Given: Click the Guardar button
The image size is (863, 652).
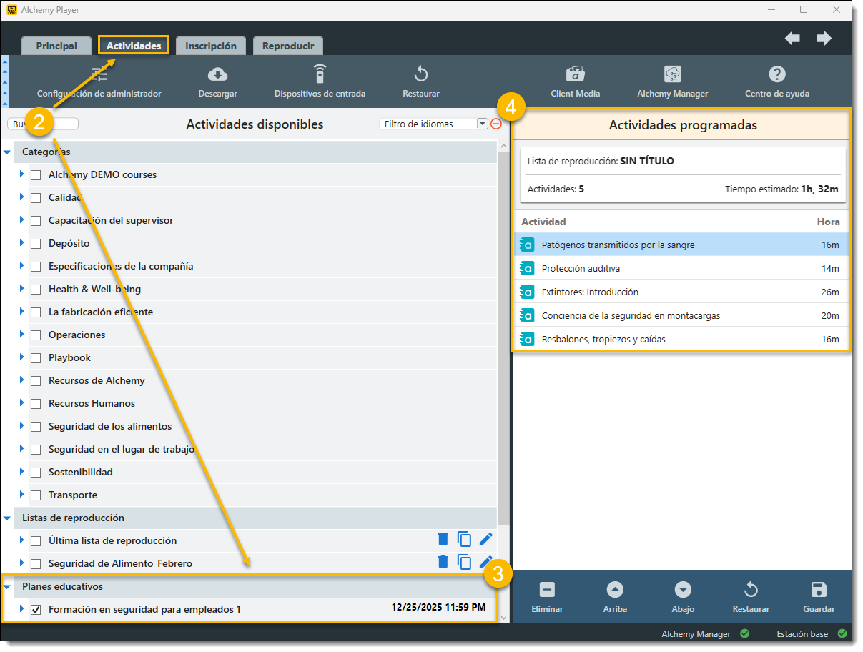Looking at the screenshot, I should tap(818, 597).
